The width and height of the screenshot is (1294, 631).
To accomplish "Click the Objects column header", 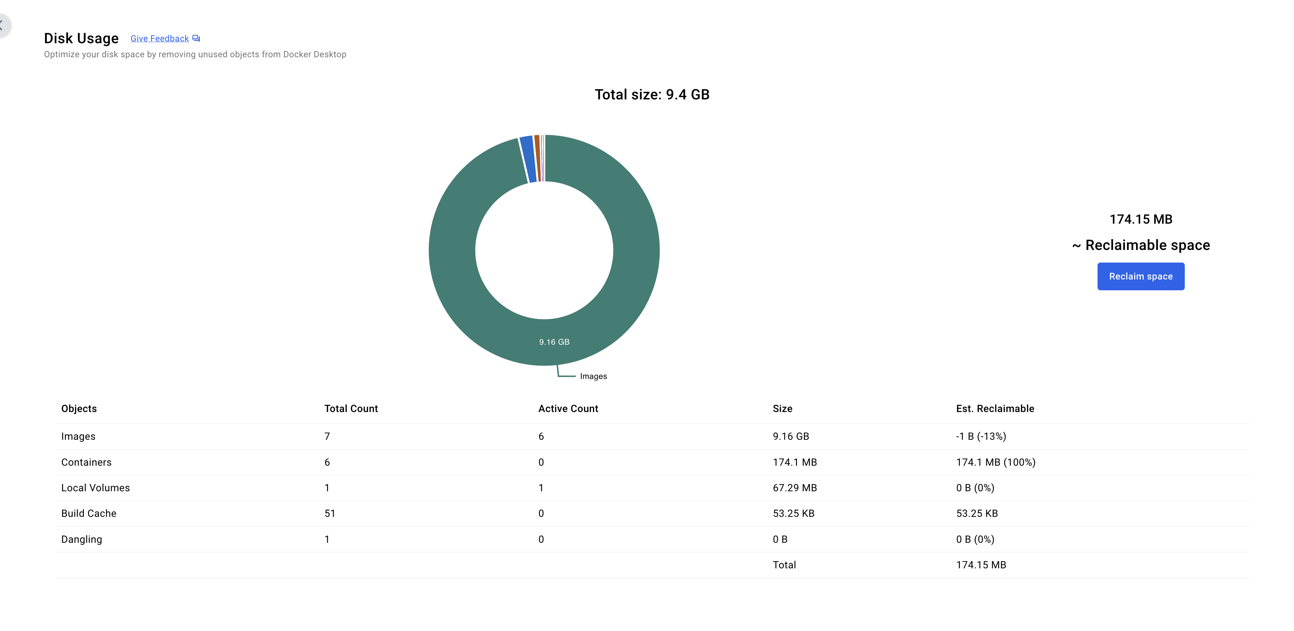I will 79,409.
